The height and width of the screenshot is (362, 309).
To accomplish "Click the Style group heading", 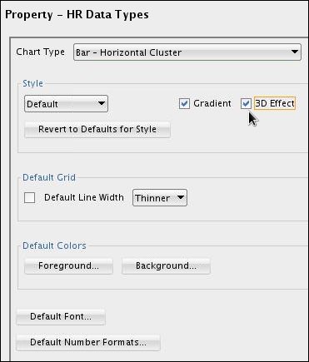I will pyautogui.click(x=32, y=83).
